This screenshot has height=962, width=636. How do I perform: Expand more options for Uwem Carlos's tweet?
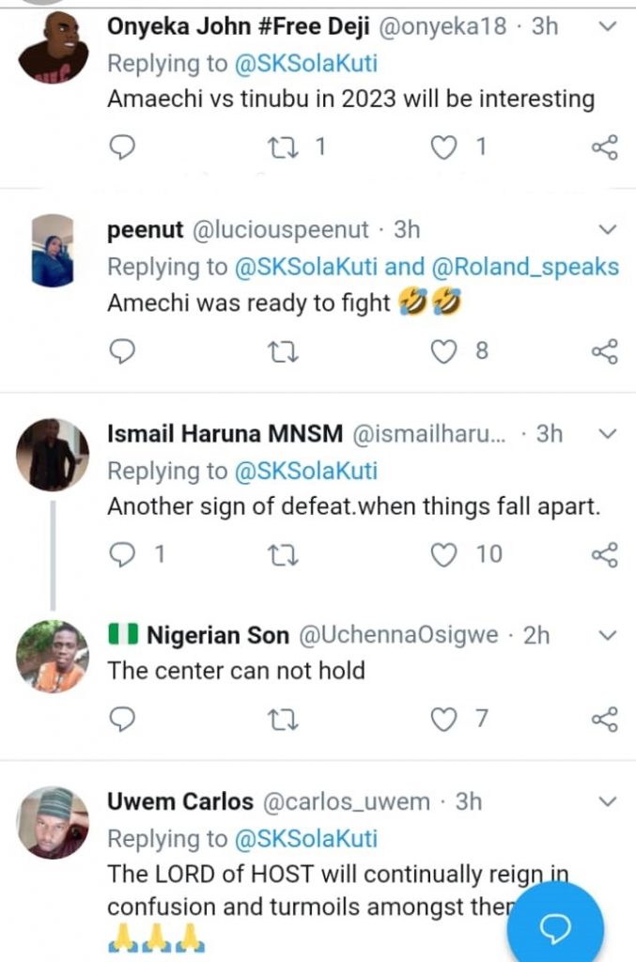click(x=608, y=801)
